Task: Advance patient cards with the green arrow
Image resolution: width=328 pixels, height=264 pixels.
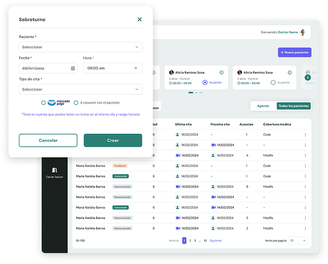Action: click(307, 78)
